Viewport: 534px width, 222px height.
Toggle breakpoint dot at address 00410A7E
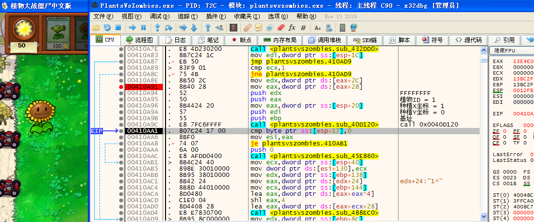tap(121, 49)
